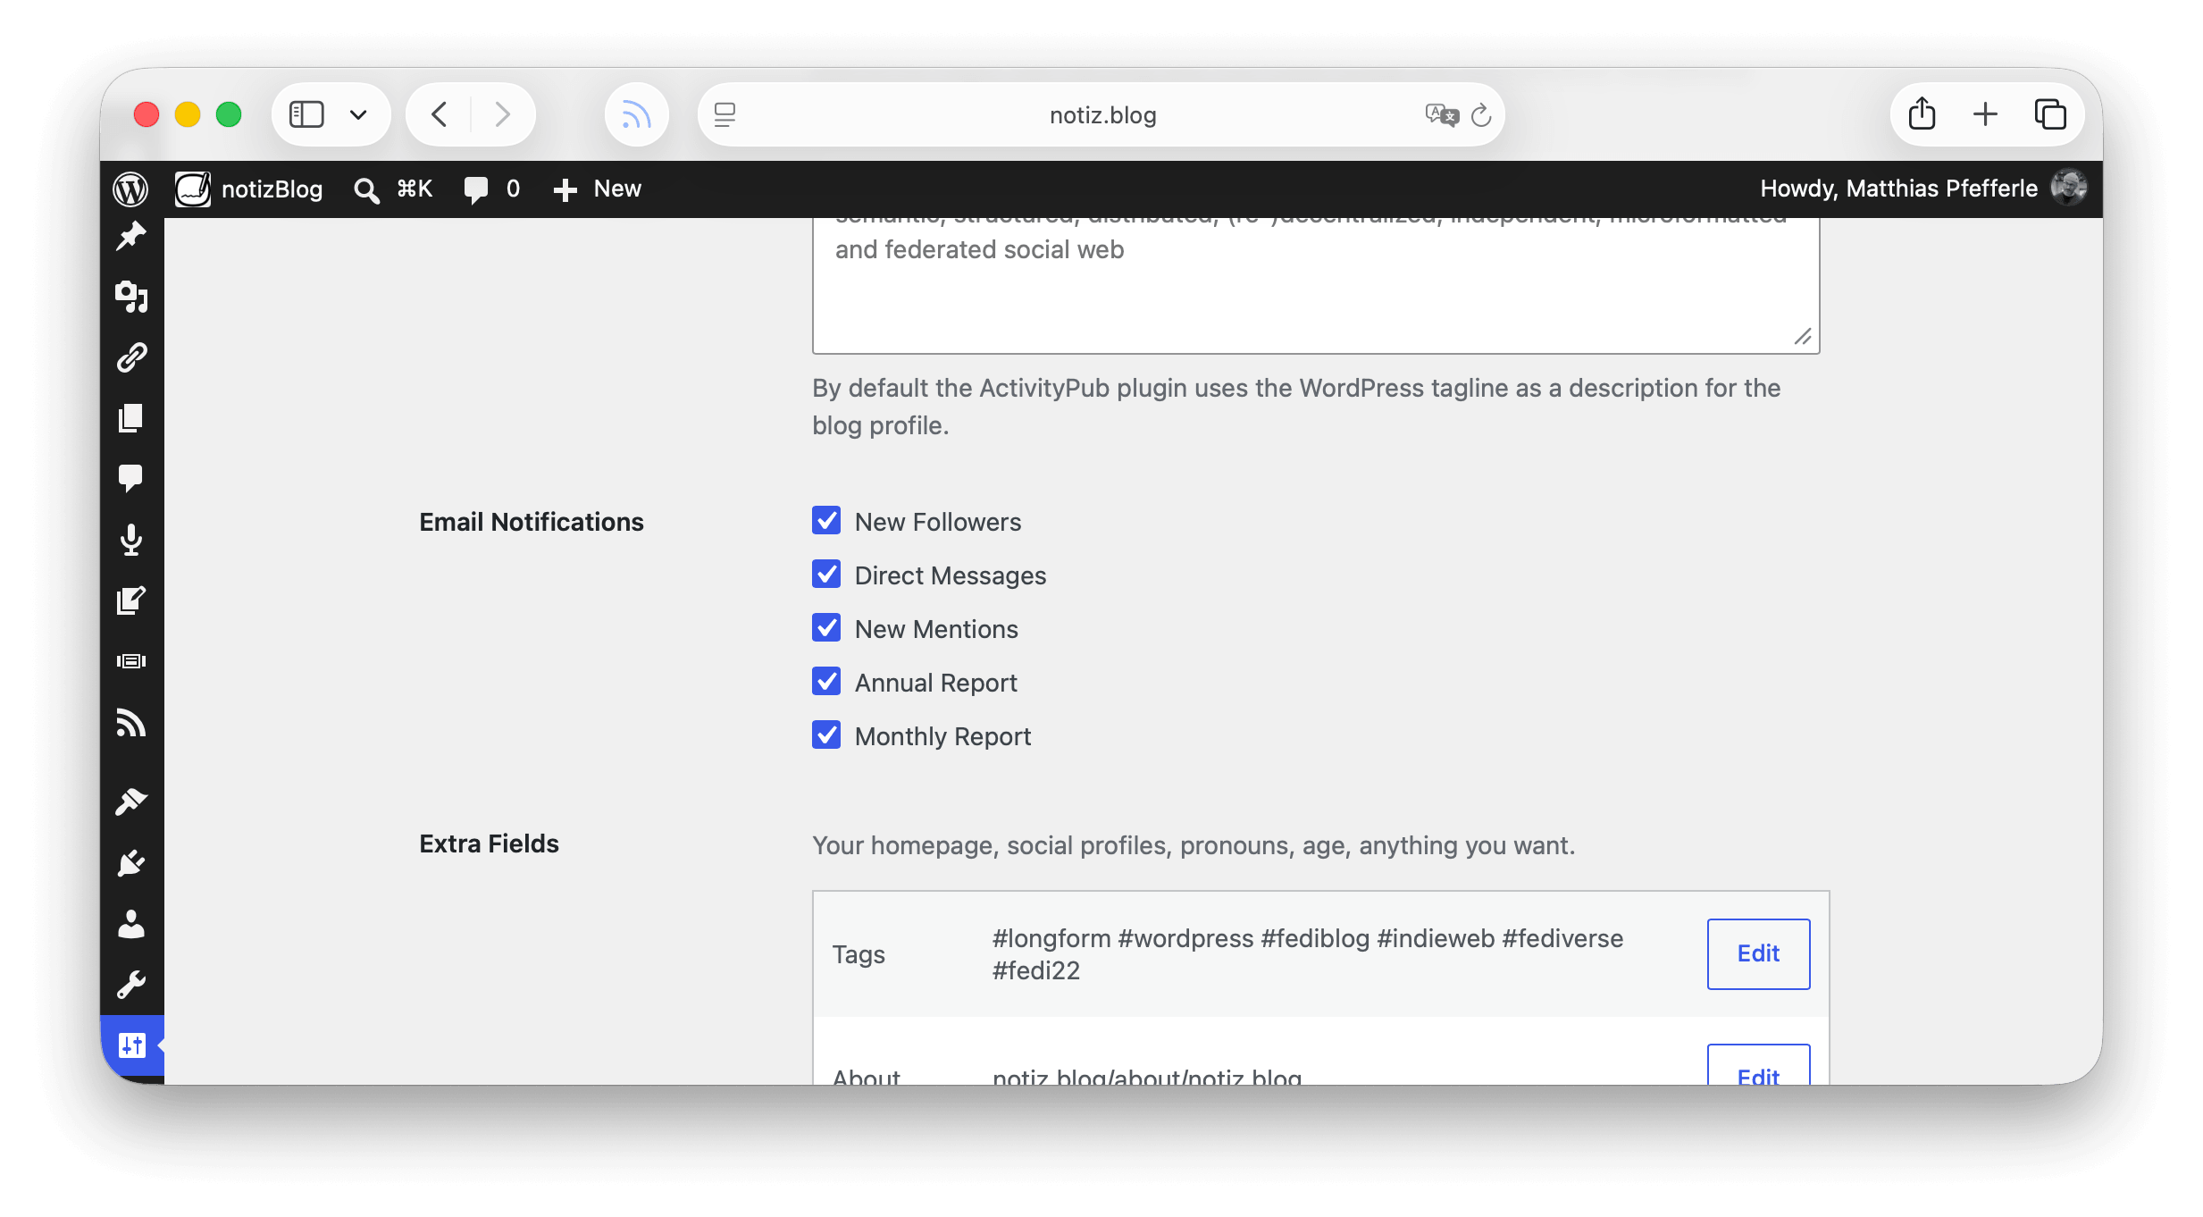Open the New content menu
2203x1217 pixels.
[597, 189]
